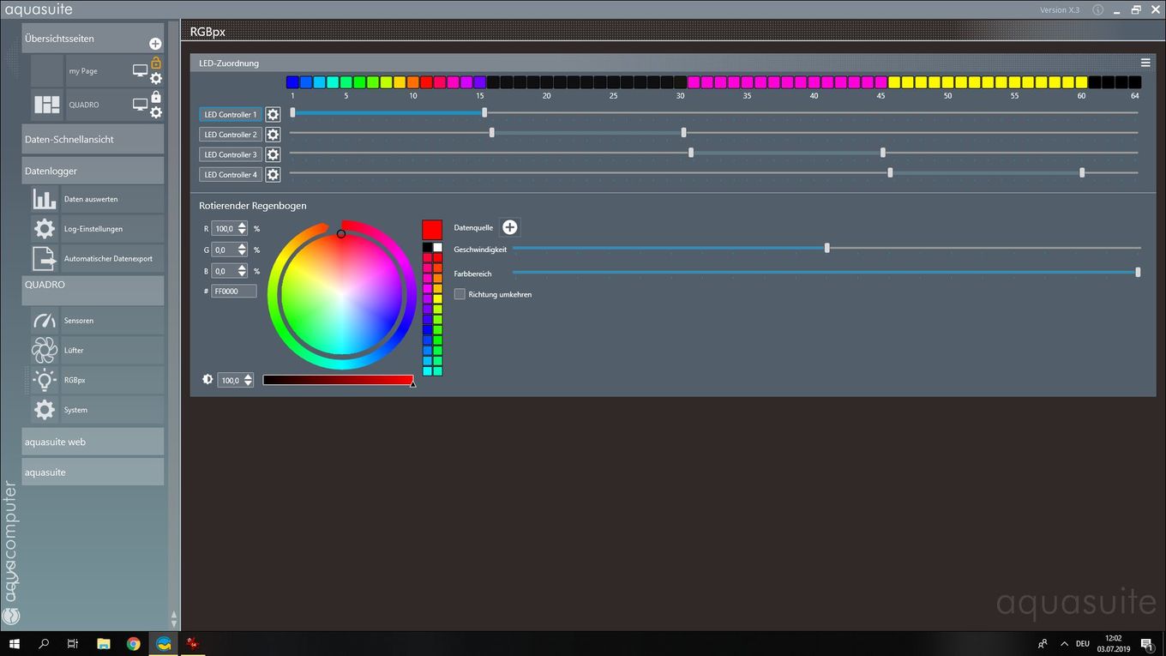Viewport: 1166px width, 656px height.
Task: Add a new overview page with plus icon
Action: 155,44
